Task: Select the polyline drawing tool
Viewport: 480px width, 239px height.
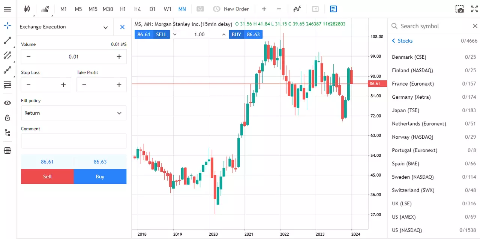Action: 7,70
